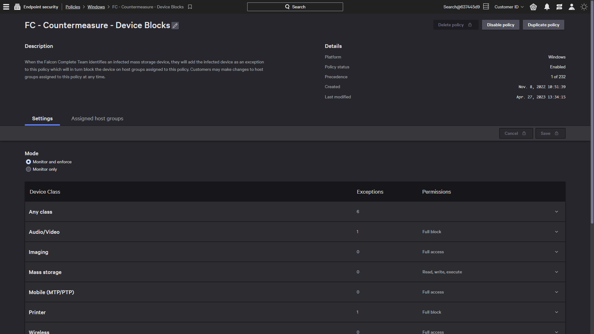
Task: Select Monitor and enforce mode
Action: pyautogui.click(x=28, y=162)
